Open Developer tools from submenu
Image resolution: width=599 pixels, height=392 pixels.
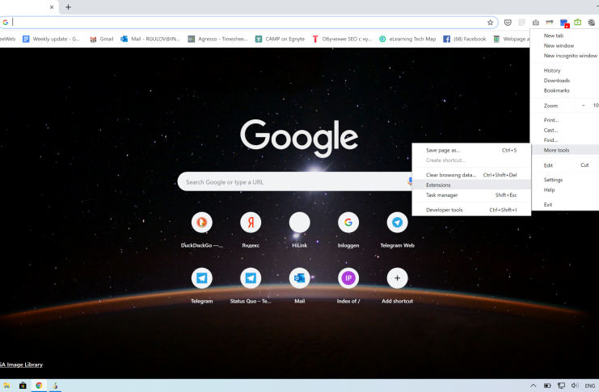click(471, 210)
